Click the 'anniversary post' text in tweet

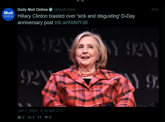click(35, 23)
